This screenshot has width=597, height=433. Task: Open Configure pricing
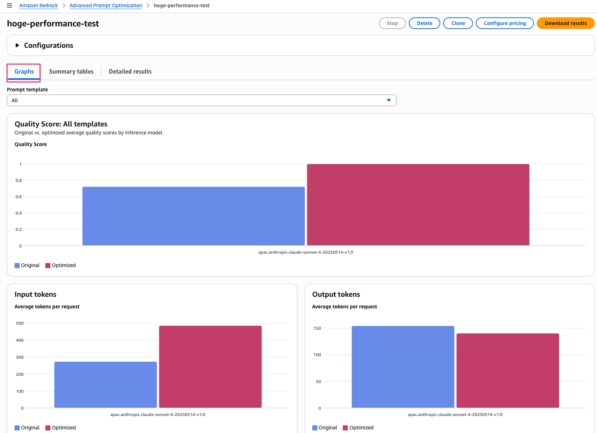505,23
